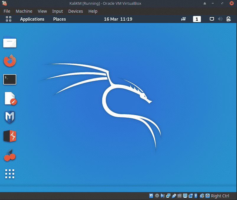The height and width of the screenshot is (200, 237).
Task: Click the Activities overview icon in top bar
Action: coord(9,19)
